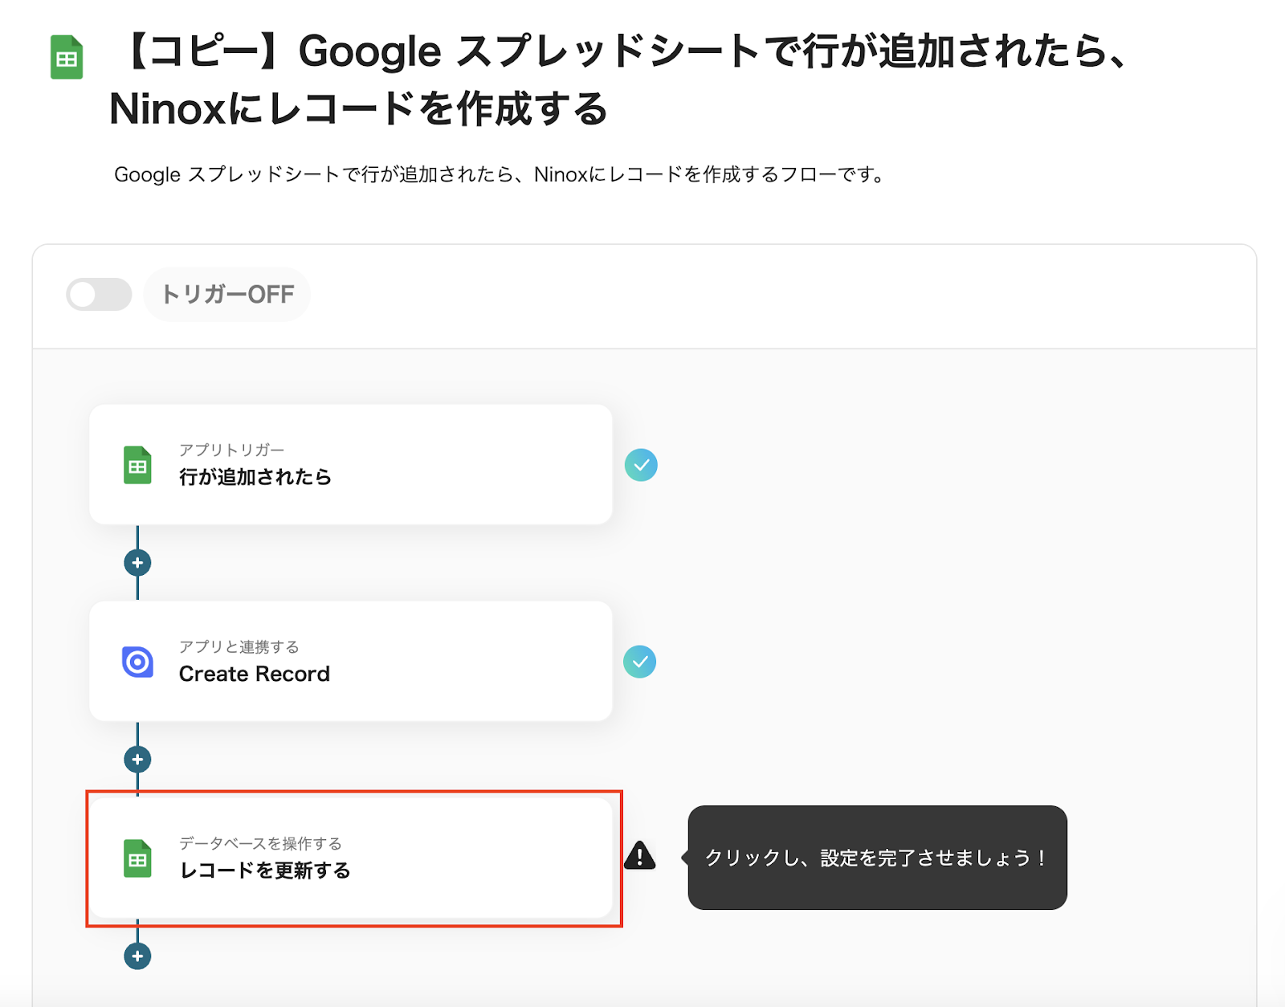Click the Ninox icon in Create Record

coord(137,662)
